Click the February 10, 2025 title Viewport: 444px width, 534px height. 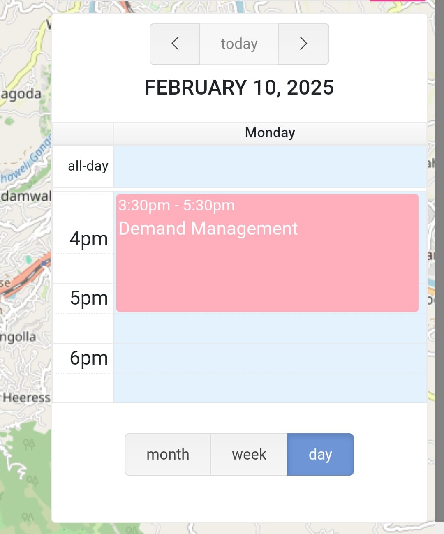[239, 88]
